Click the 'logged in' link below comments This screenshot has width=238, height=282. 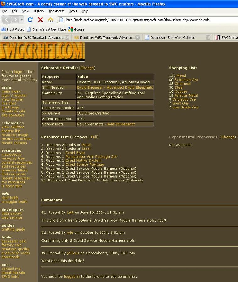[x=72, y=277]
